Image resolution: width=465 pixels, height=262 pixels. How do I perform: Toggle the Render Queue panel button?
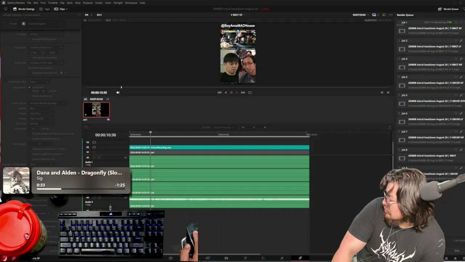tap(448, 9)
